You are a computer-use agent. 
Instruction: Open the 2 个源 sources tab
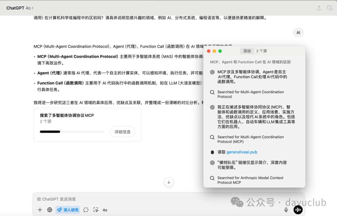(261, 51)
